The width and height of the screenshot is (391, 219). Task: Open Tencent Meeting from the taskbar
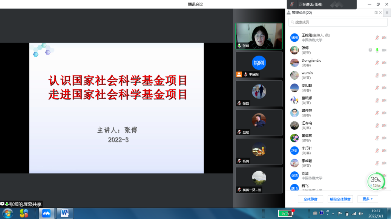coord(46,213)
